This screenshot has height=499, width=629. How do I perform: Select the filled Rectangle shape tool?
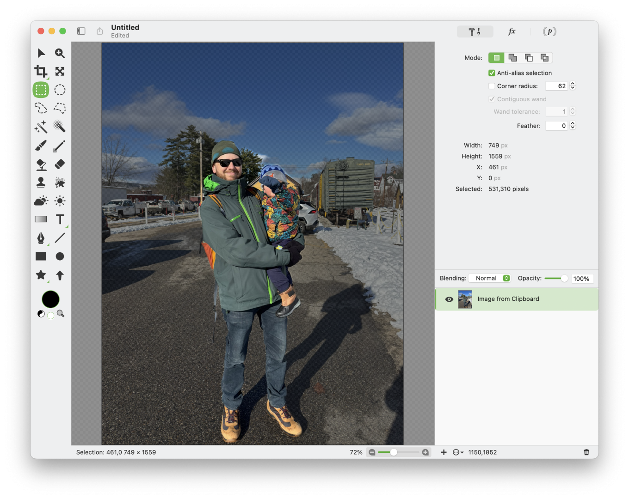click(41, 256)
